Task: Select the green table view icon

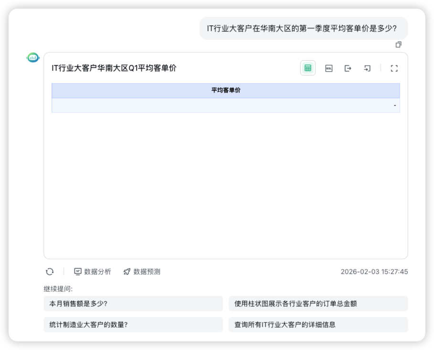Action: click(x=308, y=68)
